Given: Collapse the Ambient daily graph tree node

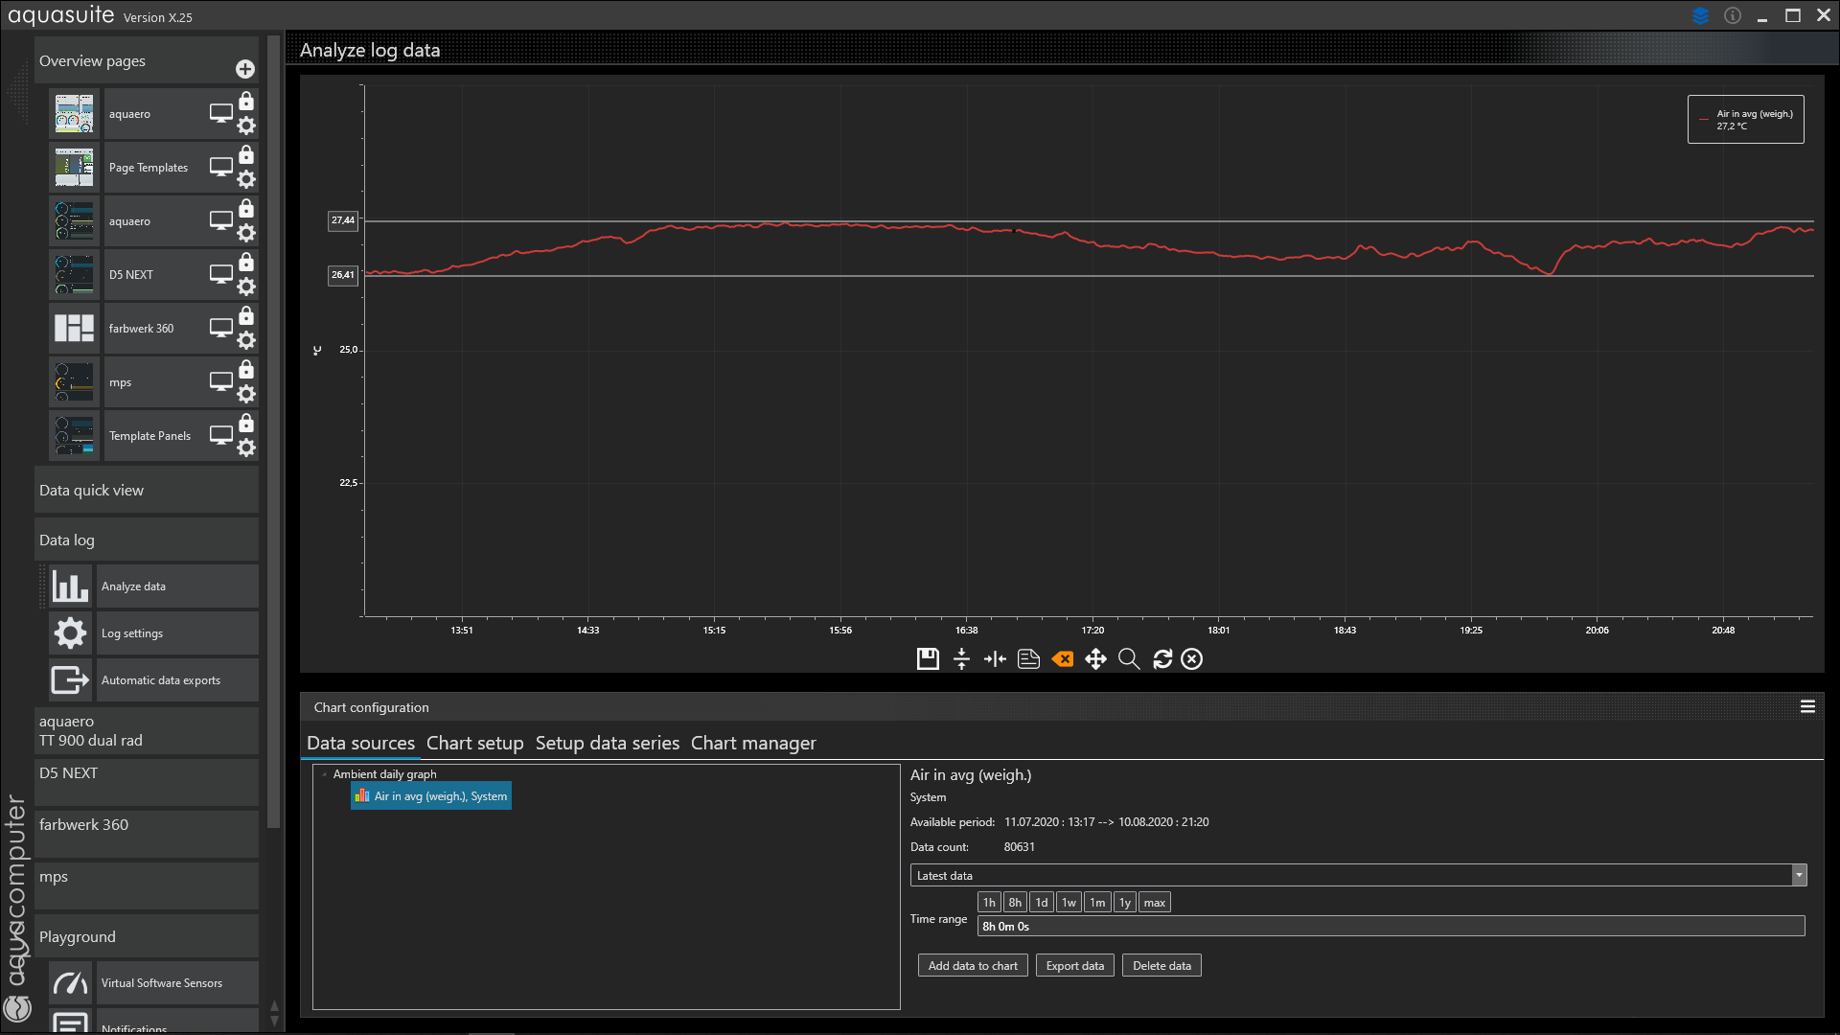Looking at the screenshot, I should pyautogui.click(x=325, y=774).
